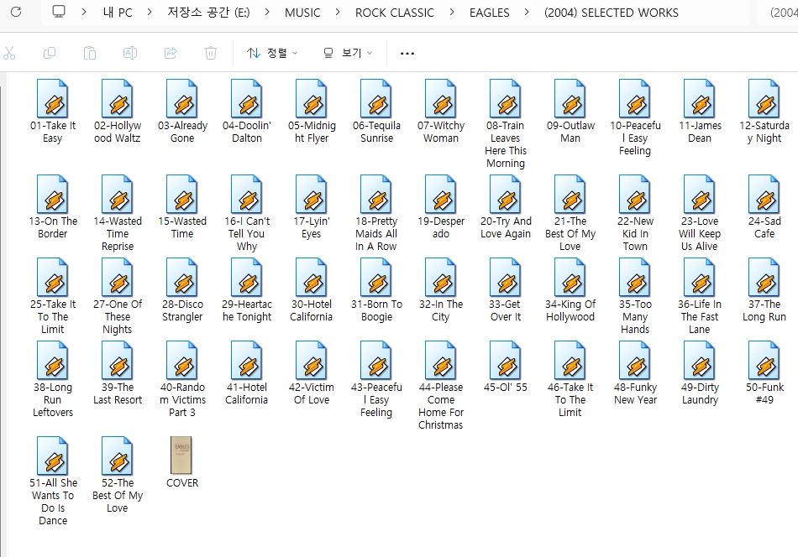Open the 정렬 sort dropdown
Image resolution: width=798 pixels, height=557 pixels.
pyautogui.click(x=273, y=53)
